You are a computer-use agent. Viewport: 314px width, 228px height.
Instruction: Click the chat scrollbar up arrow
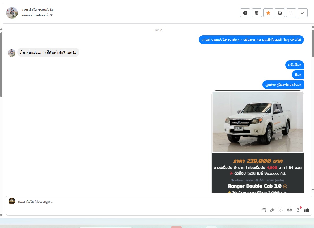click(313, 27)
